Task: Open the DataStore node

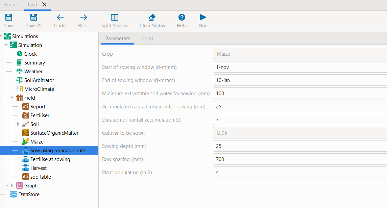Action: (29, 194)
